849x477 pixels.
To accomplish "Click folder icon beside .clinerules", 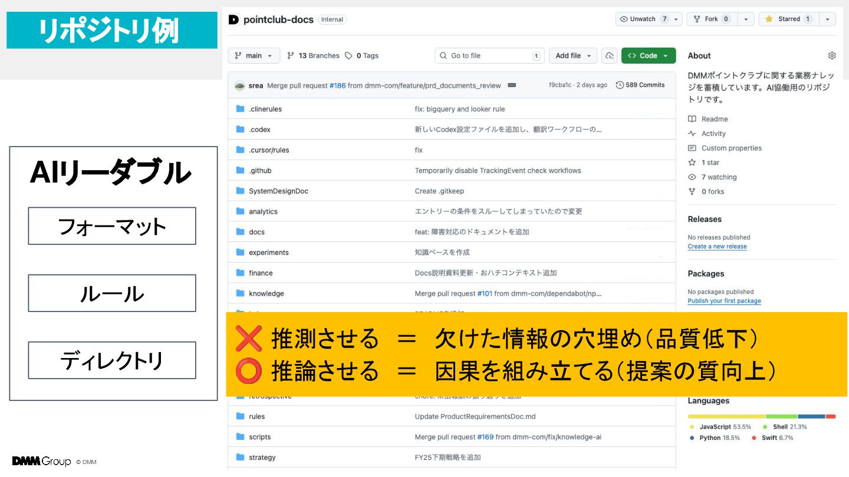I will (x=240, y=109).
